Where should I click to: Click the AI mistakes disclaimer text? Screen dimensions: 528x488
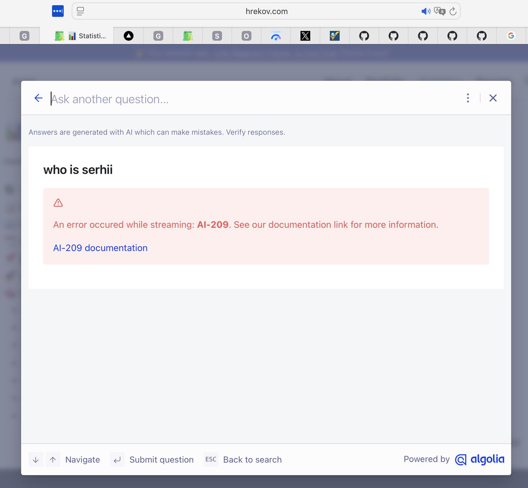[x=157, y=132]
